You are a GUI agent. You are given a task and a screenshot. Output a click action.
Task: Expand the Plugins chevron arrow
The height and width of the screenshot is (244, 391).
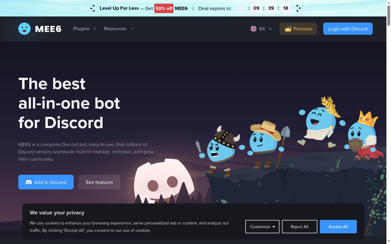click(x=95, y=29)
